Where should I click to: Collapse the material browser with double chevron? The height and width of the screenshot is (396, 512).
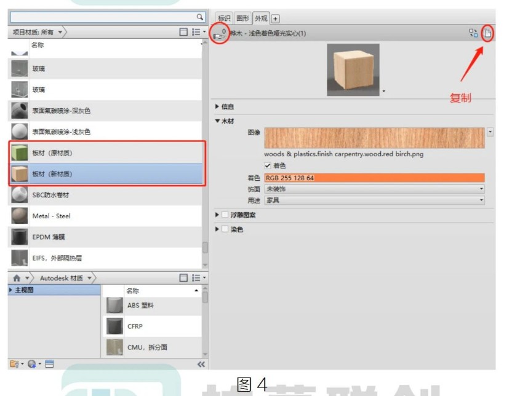(201, 365)
